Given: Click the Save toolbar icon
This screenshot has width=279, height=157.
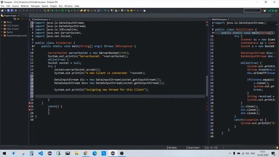Looking at the screenshot, I should [x=8, y=10].
